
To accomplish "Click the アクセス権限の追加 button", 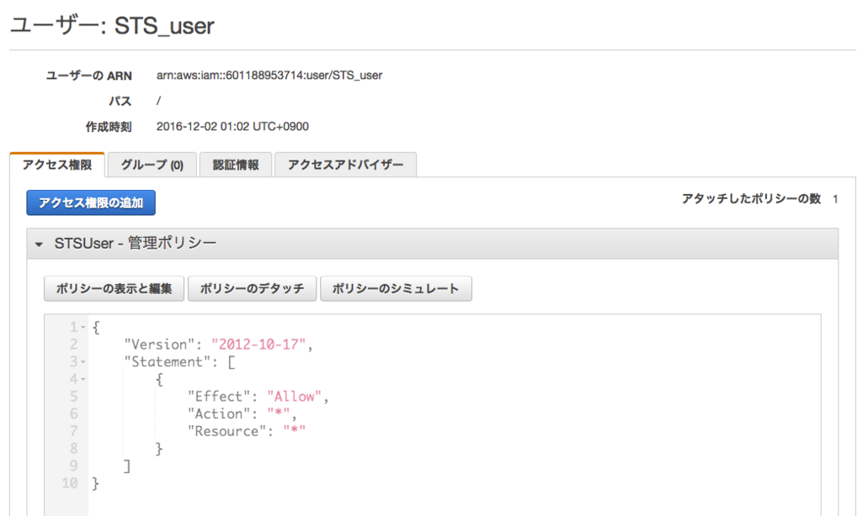I will (x=91, y=203).
